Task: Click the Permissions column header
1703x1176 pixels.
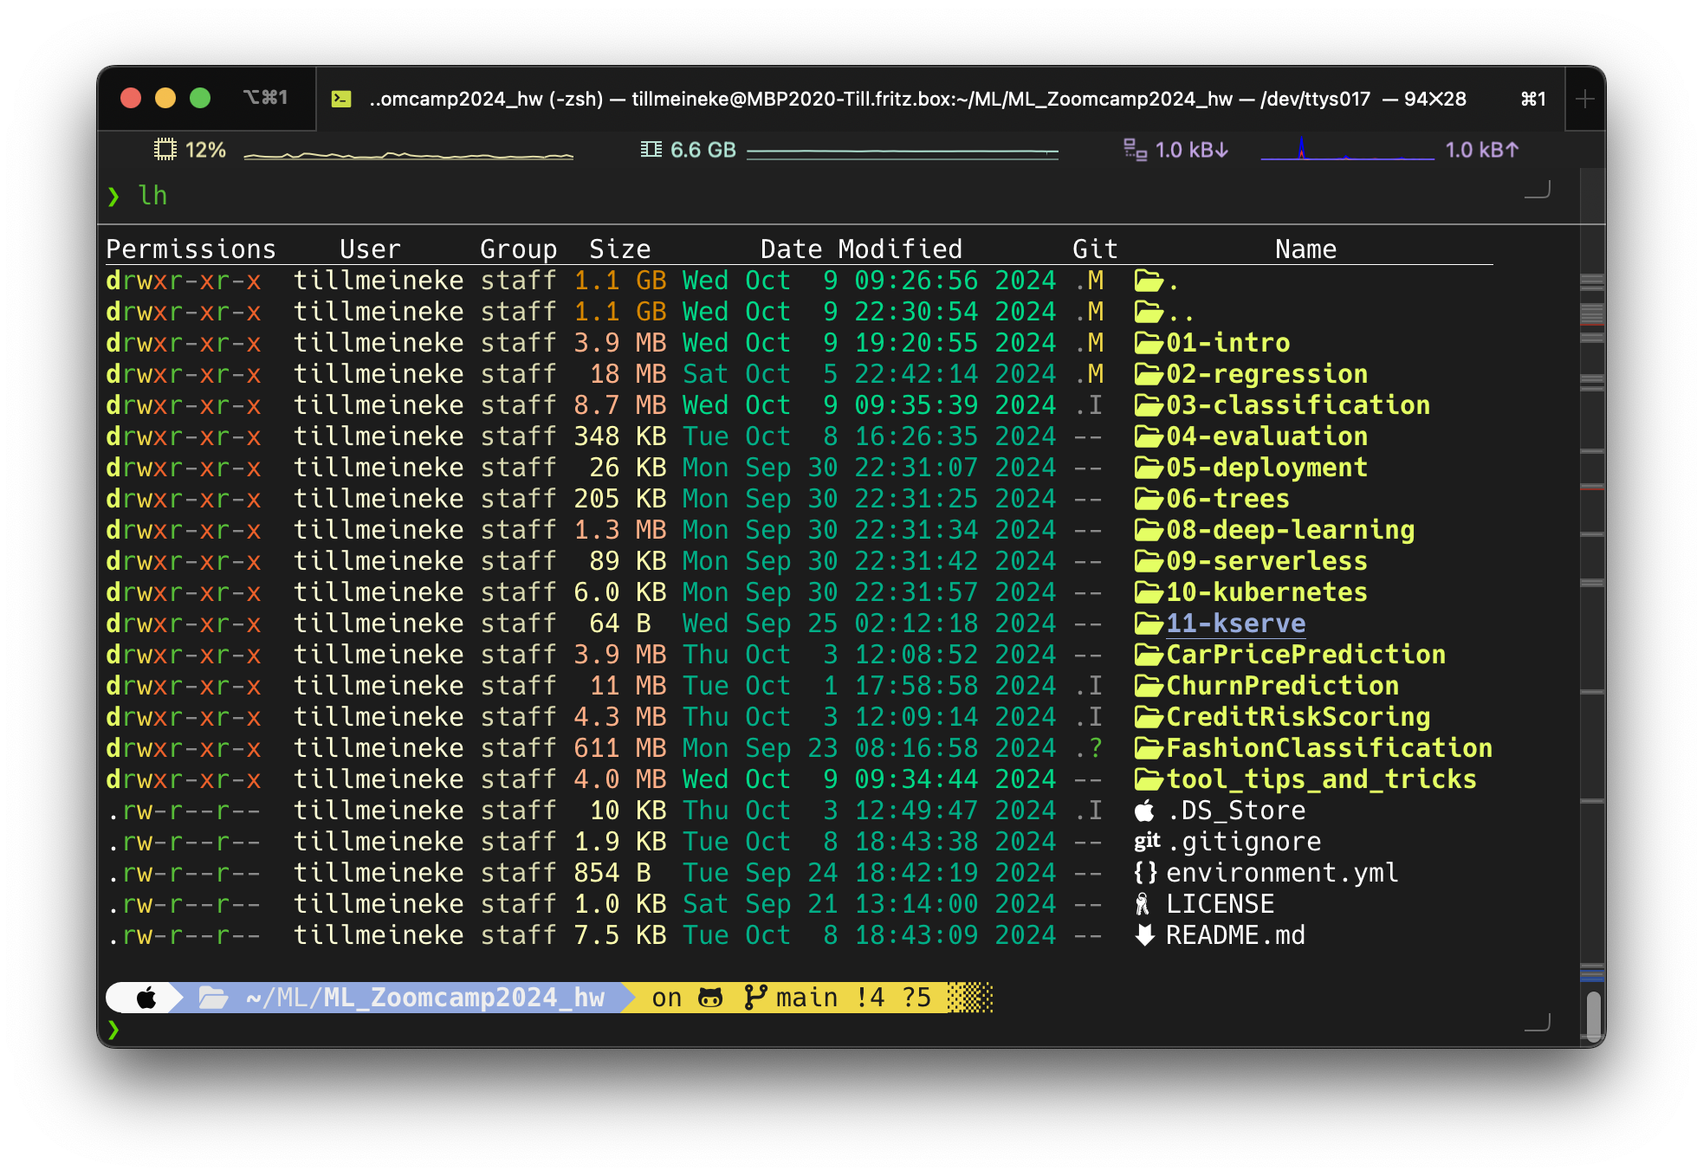Action: [x=191, y=249]
